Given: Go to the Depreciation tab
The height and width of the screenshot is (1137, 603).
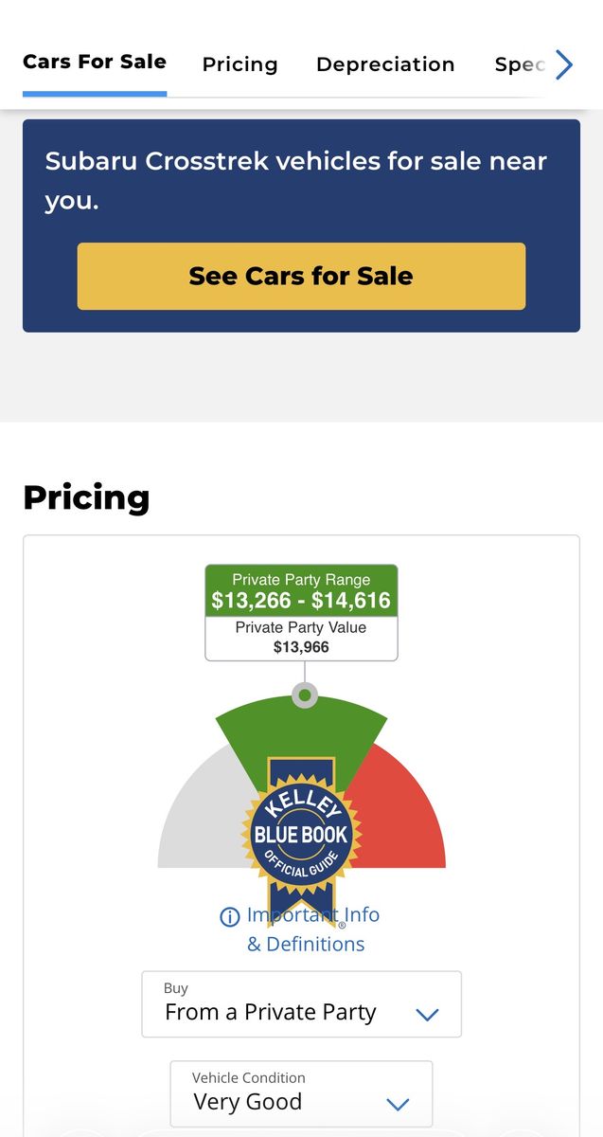Looking at the screenshot, I should tap(385, 64).
